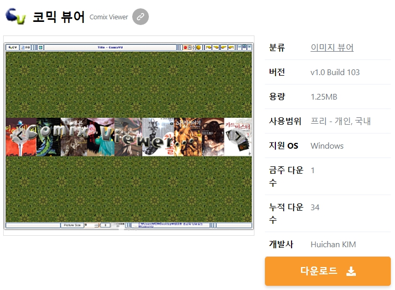Click the '금주 다운수' weekly downloads label

286,176
